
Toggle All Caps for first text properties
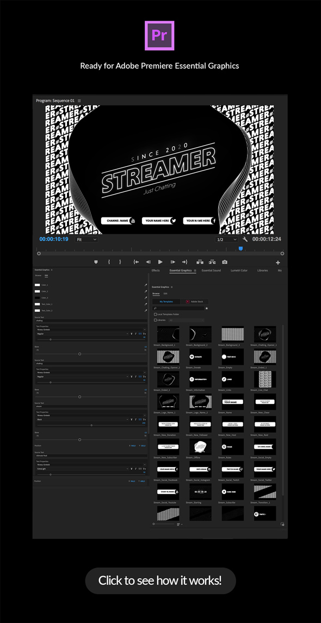coord(140,334)
